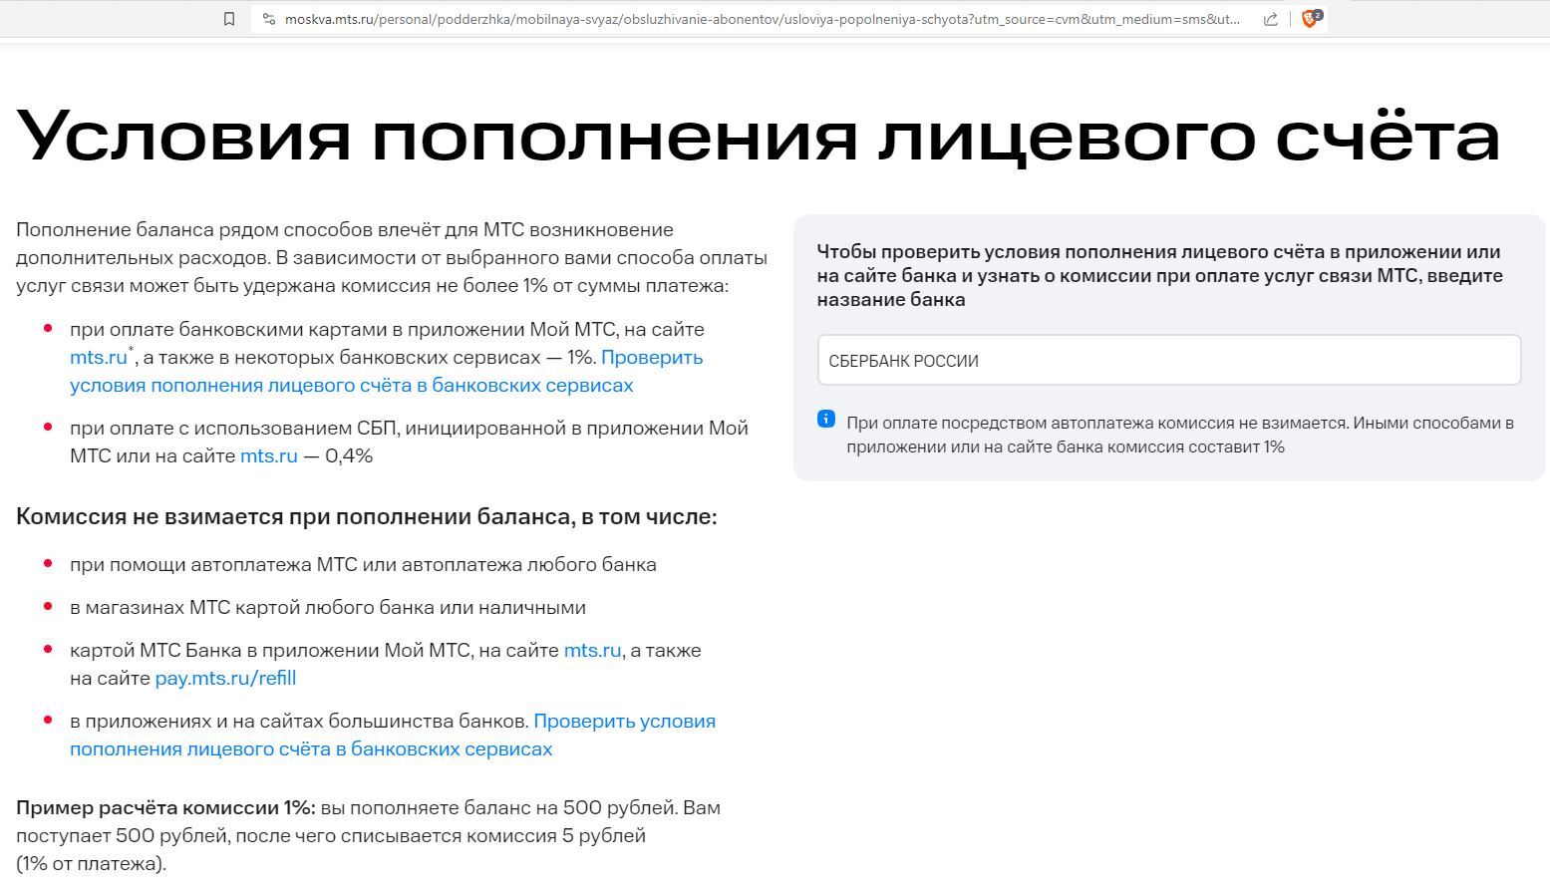Open the lower Проверить условия link near большинства банков
The width and height of the screenshot is (1550, 892).
(393, 735)
